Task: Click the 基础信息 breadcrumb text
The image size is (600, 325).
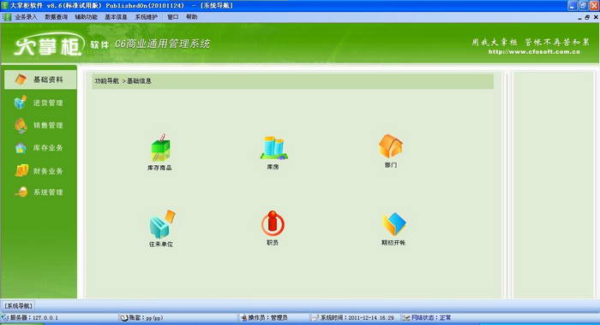Action: 139,81
